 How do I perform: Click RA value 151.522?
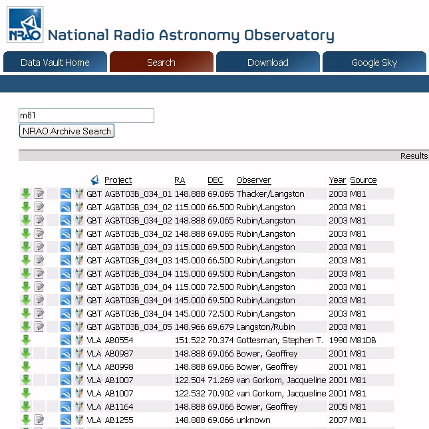pyautogui.click(x=190, y=340)
